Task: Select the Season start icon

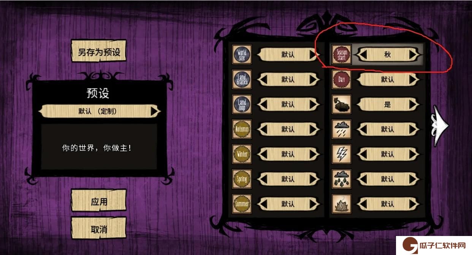Action: coord(342,55)
